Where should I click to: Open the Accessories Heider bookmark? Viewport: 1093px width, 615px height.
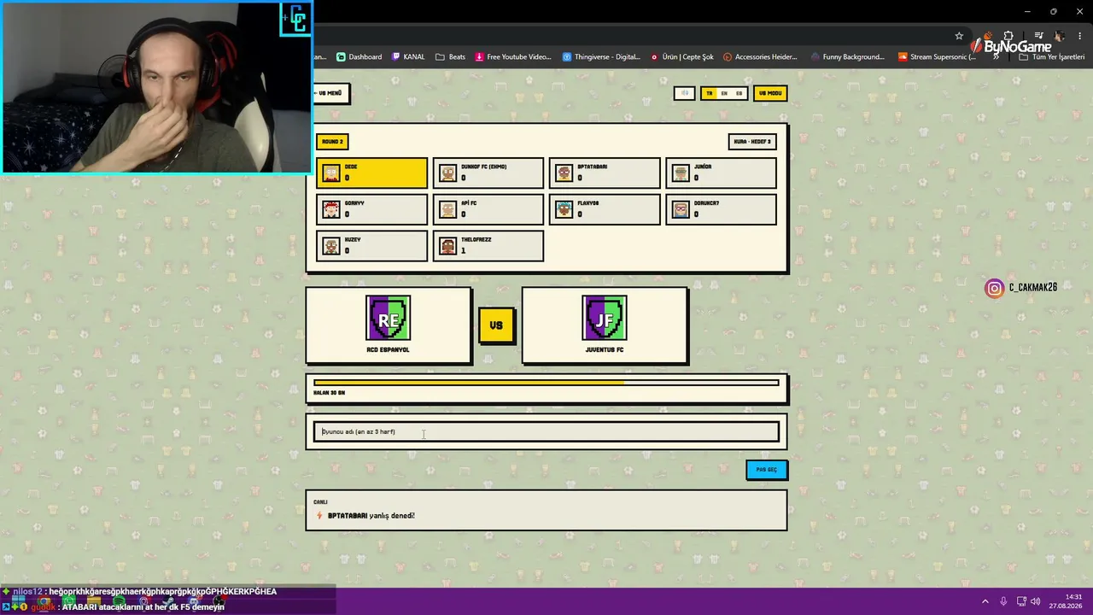pyautogui.click(x=760, y=57)
